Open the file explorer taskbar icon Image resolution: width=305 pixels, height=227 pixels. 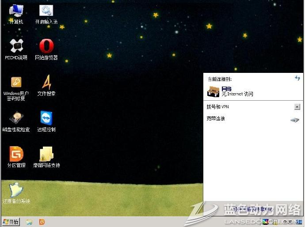click(29, 222)
